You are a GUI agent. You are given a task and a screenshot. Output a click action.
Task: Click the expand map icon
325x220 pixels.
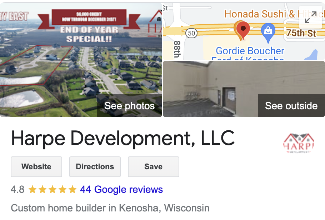tap(310, 17)
